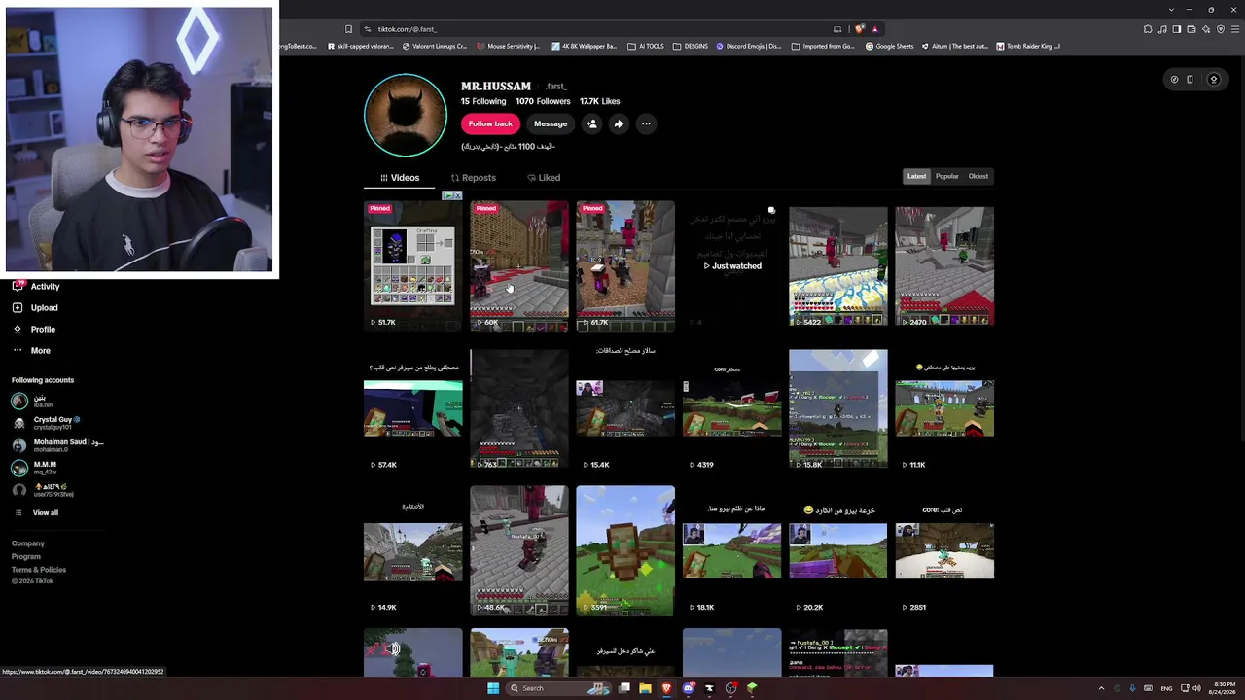Open pinned video with 60K views
1245x700 pixels.
coord(519,265)
